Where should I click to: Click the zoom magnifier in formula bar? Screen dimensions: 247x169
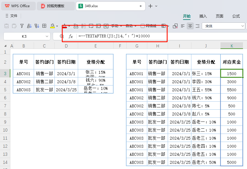62,36
